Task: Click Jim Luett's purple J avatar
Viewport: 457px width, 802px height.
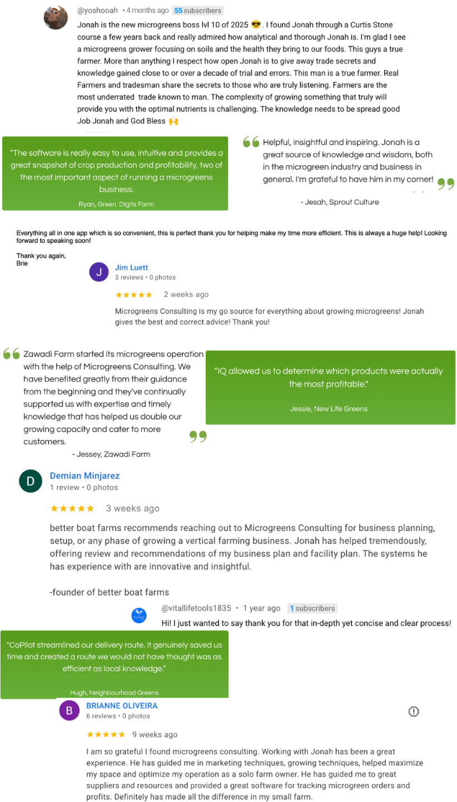Action: pyautogui.click(x=99, y=272)
